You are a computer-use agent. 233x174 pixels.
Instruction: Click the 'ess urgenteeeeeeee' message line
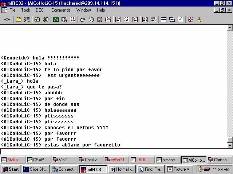point(50,75)
